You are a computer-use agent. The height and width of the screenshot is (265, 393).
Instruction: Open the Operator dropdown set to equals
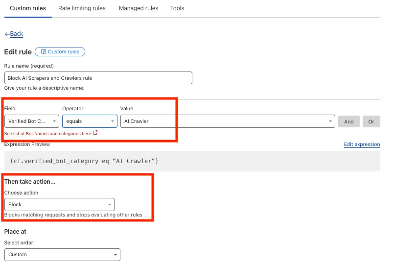(x=90, y=121)
